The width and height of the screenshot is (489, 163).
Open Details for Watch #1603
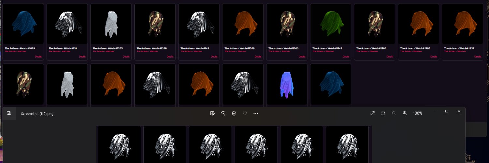tap(302, 57)
